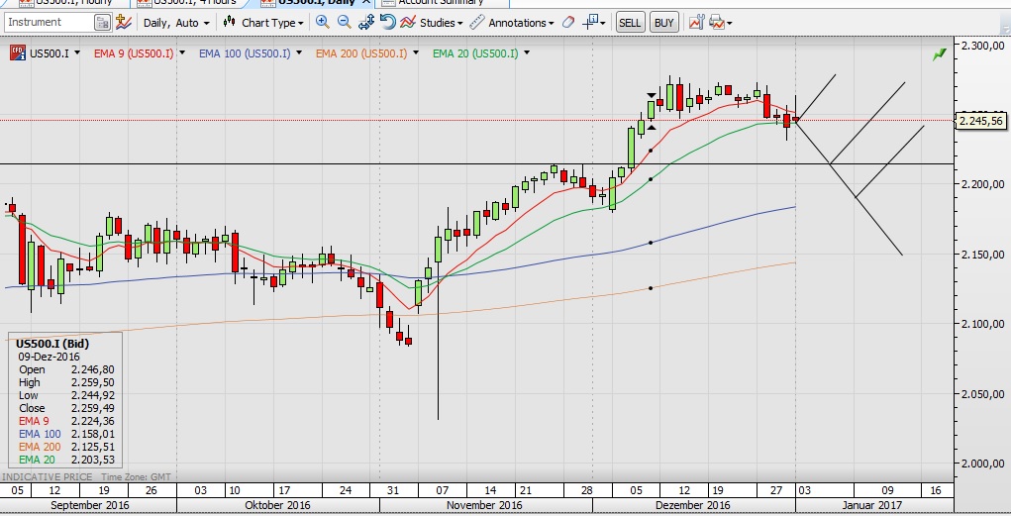
Task: Expand the US500.I instrument legend dropdown
Action: pyautogui.click(x=77, y=52)
